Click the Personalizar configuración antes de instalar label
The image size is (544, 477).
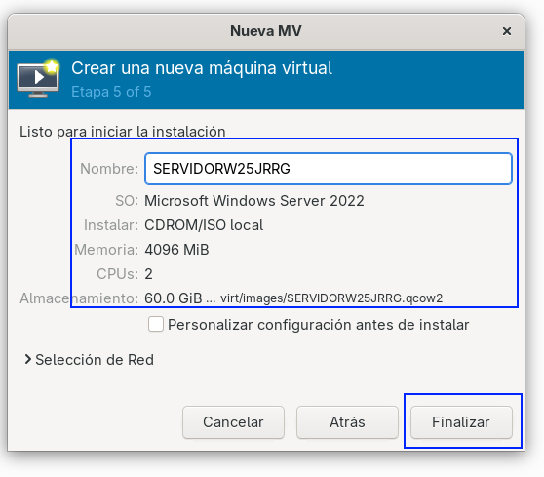[318, 325]
